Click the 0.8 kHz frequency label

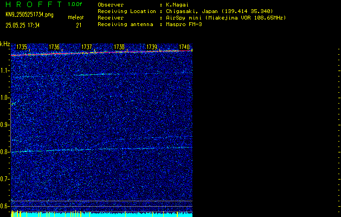(x=4, y=152)
